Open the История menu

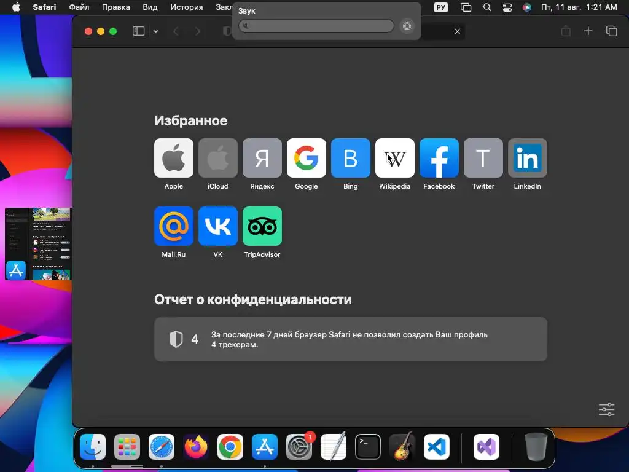coord(187,7)
